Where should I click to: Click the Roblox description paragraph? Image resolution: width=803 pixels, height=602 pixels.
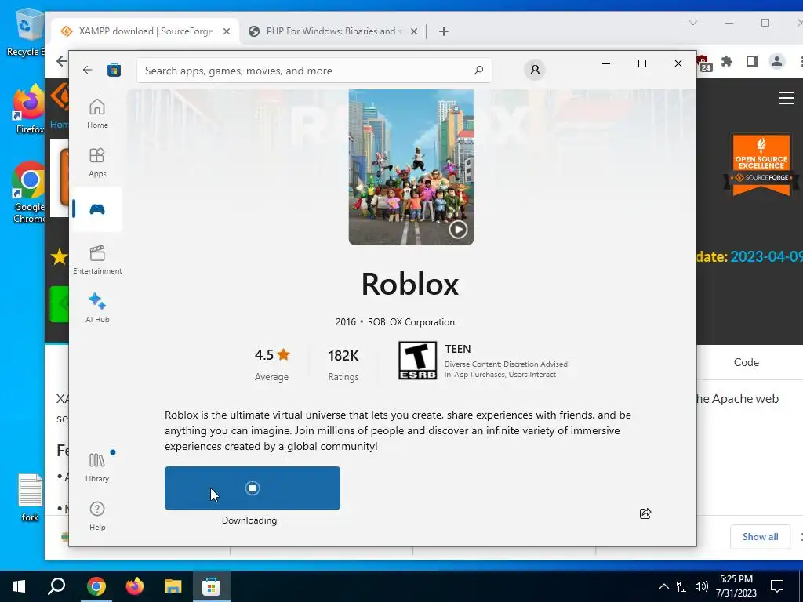398,430
